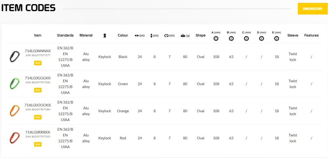Click the info icon under A (mm)
The height and width of the screenshot is (158, 328).
pyautogui.click(x=216, y=38)
